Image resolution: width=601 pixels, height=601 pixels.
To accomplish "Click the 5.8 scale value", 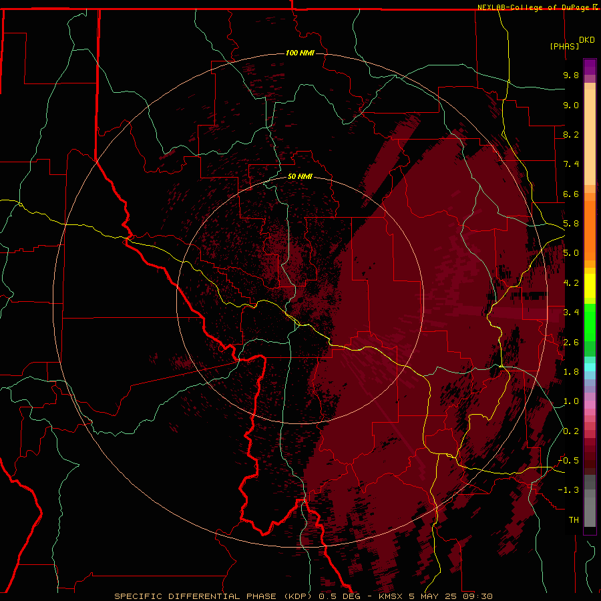I will click(571, 224).
